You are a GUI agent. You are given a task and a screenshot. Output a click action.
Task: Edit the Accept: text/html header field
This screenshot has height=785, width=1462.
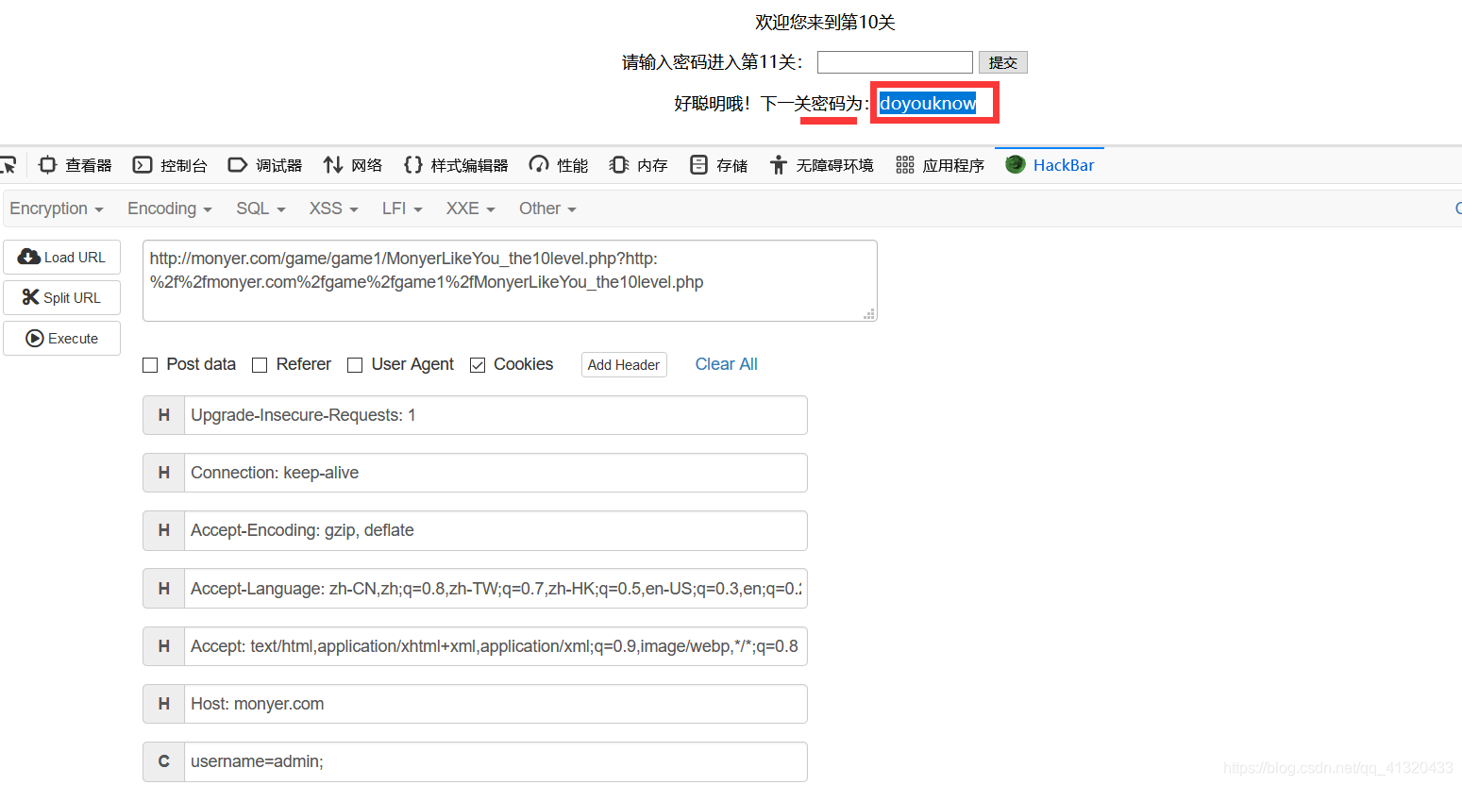coord(496,646)
